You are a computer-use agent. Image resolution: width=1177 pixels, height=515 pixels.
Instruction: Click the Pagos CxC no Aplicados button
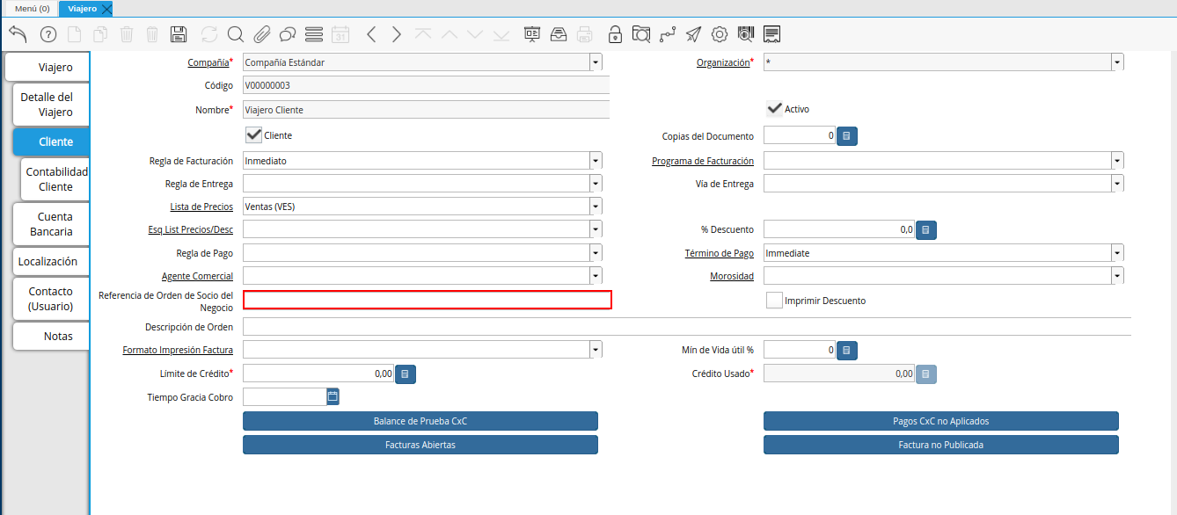tap(941, 421)
